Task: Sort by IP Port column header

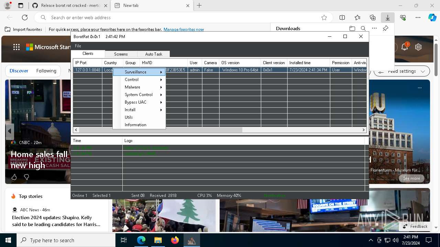Action: tap(88, 63)
